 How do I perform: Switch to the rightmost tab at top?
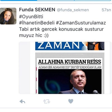[93, 0]
